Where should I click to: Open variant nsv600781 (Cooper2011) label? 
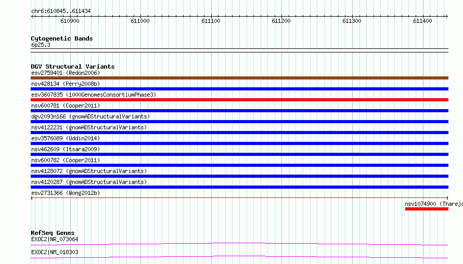[66, 105]
